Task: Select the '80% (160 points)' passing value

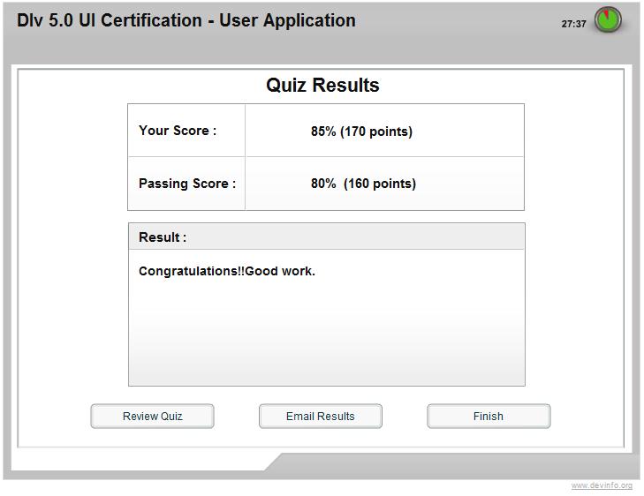Action: (x=363, y=184)
